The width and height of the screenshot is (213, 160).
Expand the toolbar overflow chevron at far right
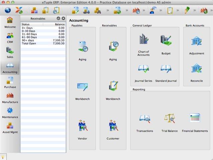[211, 10]
